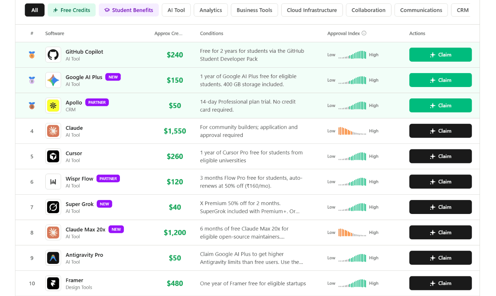Click the Software column header
Screen dimensions: 496x296
coord(55,33)
